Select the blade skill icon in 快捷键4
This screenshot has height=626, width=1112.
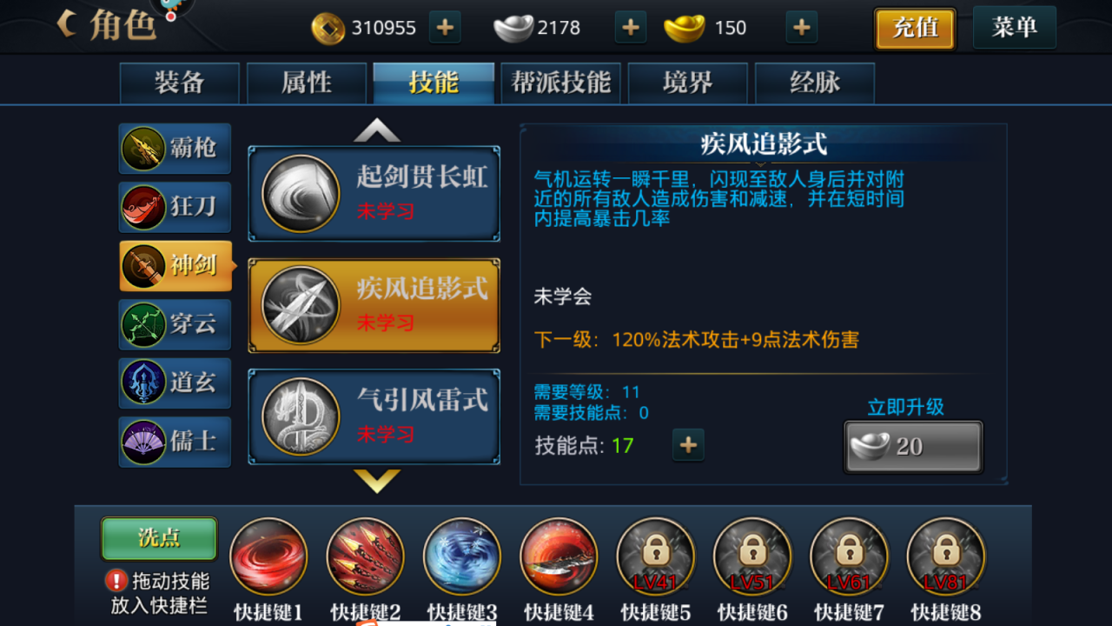[559, 556]
